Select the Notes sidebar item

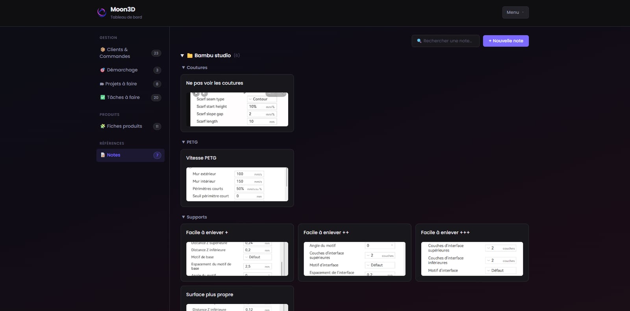coord(130,155)
